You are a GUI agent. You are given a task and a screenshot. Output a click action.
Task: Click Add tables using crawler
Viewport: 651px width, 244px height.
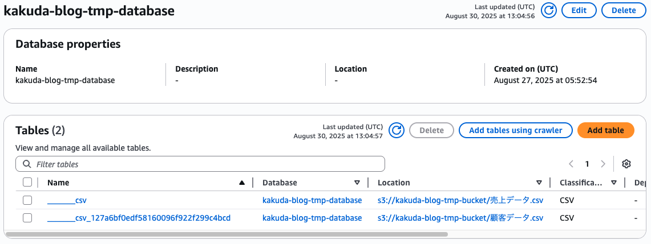coord(515,130)
